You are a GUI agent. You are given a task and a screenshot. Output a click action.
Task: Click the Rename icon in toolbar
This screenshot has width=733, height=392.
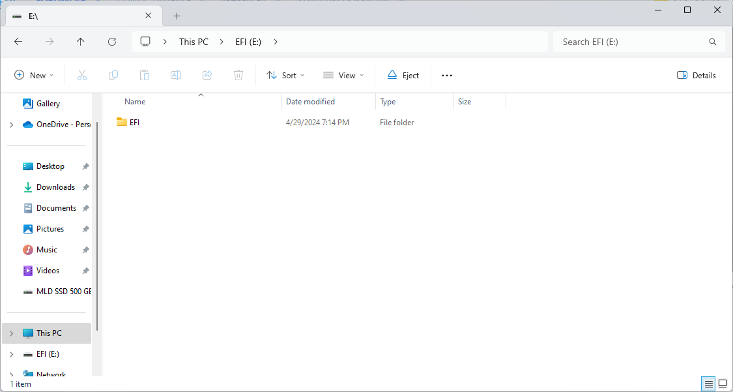(176, 76)
